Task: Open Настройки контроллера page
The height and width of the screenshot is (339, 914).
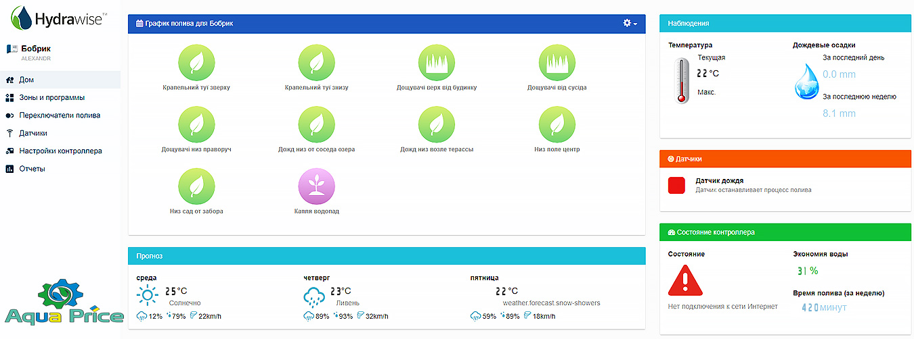Action: point(60,151)
